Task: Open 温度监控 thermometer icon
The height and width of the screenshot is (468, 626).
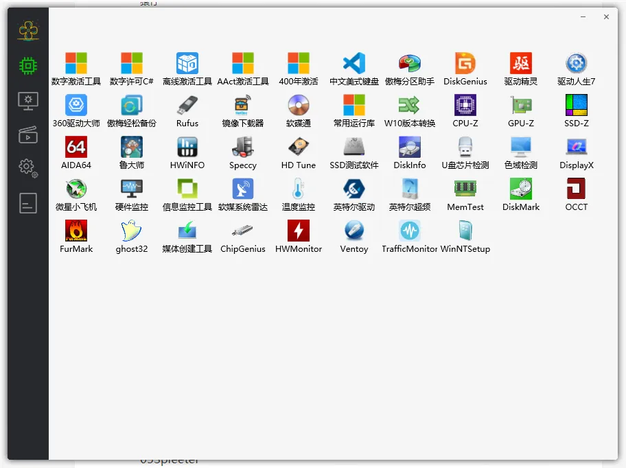Action: [298, 189]
